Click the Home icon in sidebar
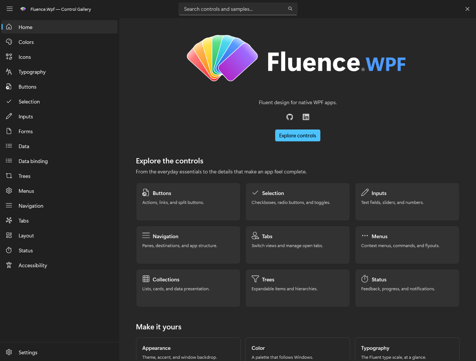 [x=9, y=27]
